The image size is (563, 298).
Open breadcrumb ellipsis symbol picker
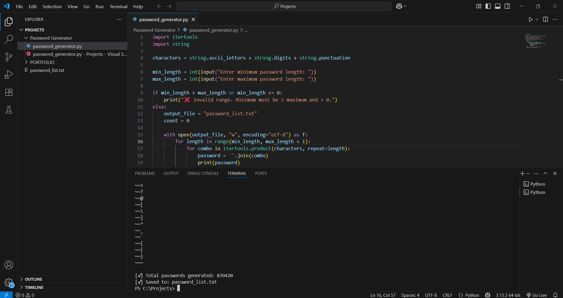(246, 30)
